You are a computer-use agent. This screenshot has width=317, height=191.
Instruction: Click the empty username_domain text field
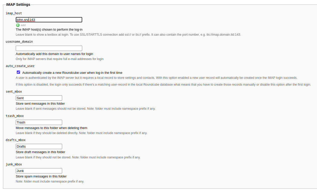pos(49,48)
